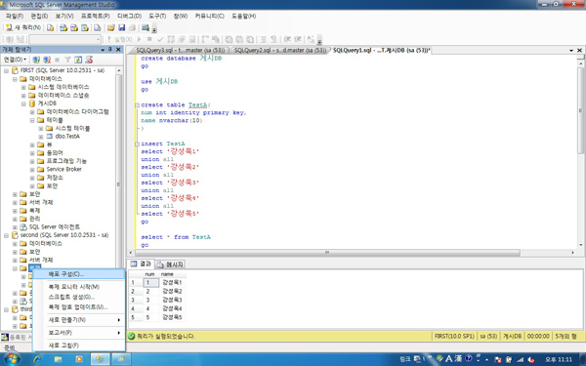Image resolution: width=586 pixels, height=366 pixels.
Task: Switch to the 결과 results tab
Action: click(141, 264)
